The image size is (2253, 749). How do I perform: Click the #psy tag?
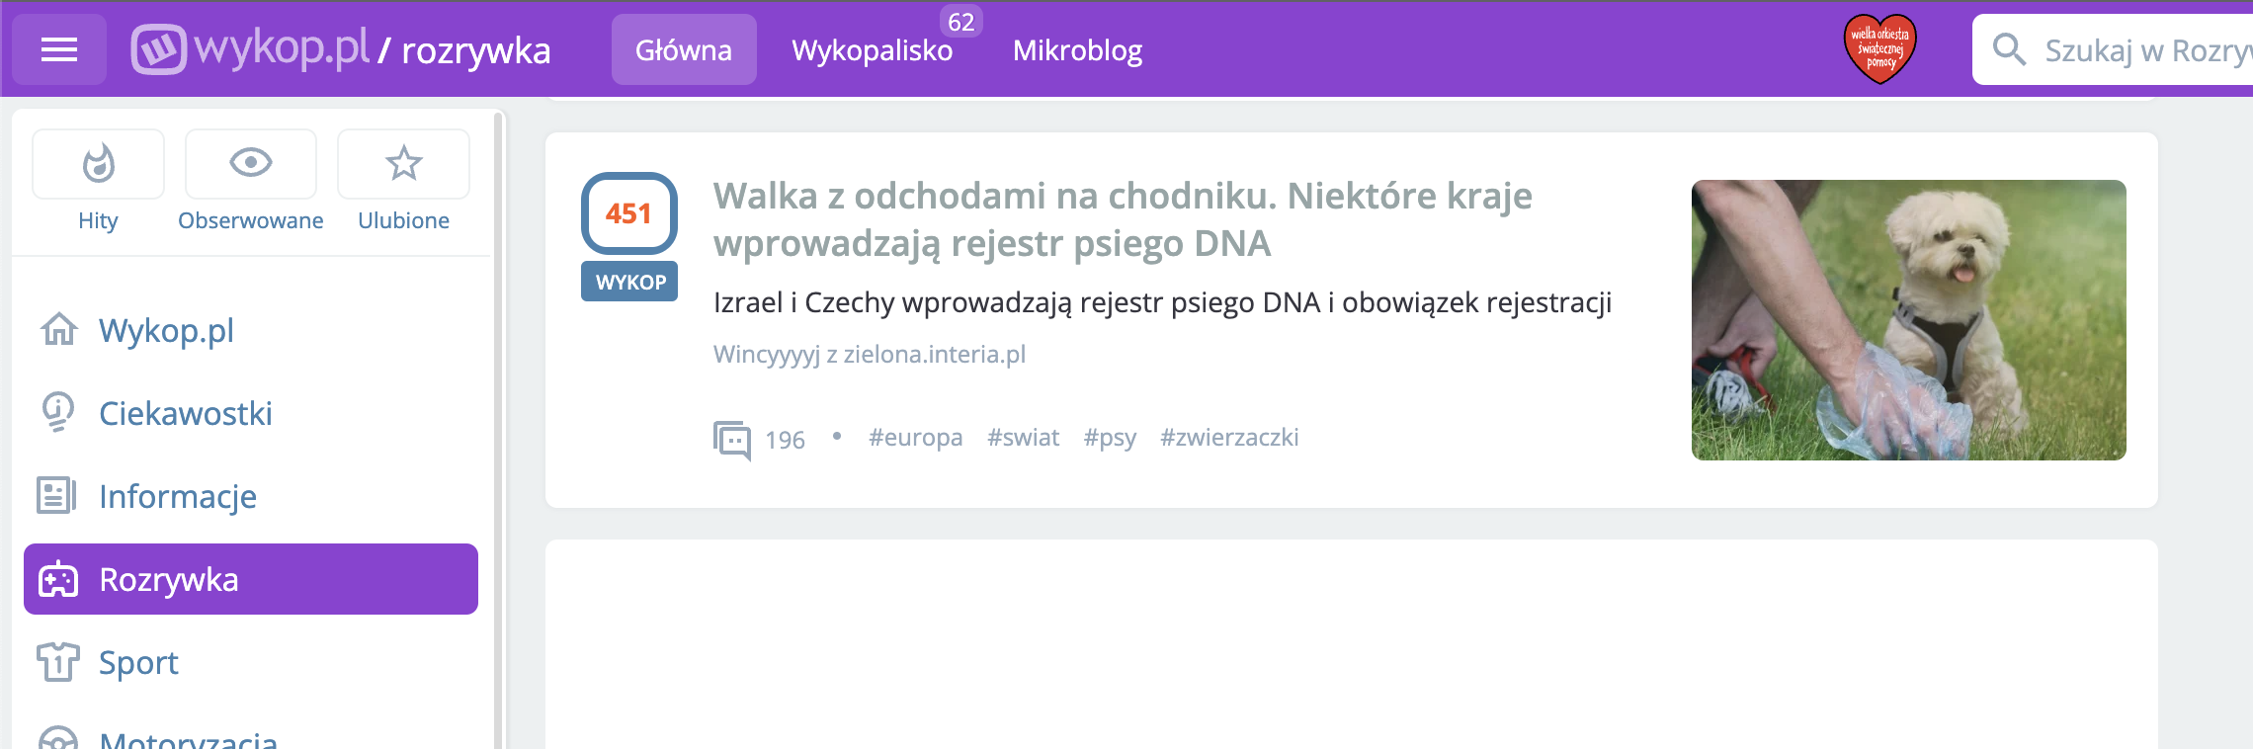point(1110,438)
